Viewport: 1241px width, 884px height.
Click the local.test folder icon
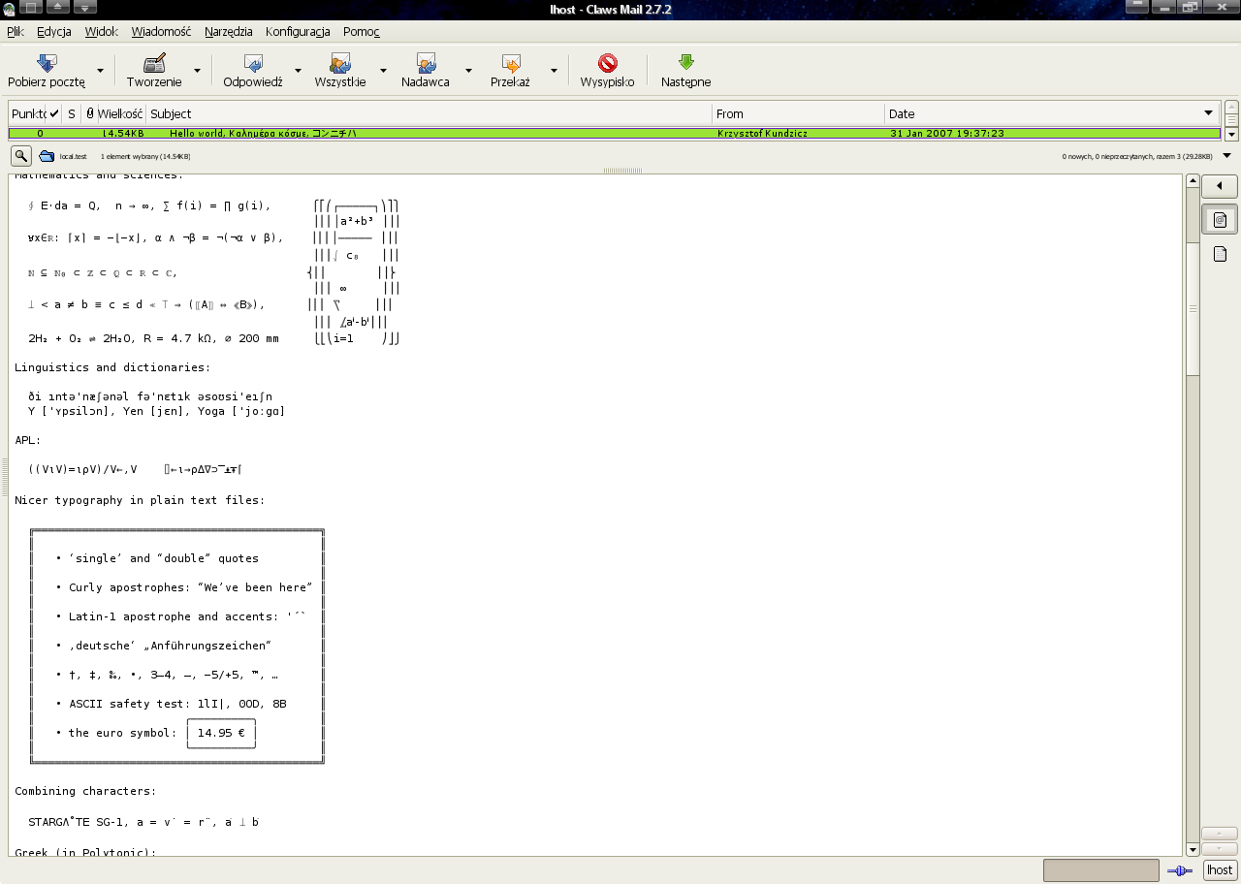pyautogui.click(x=47, y=155)
